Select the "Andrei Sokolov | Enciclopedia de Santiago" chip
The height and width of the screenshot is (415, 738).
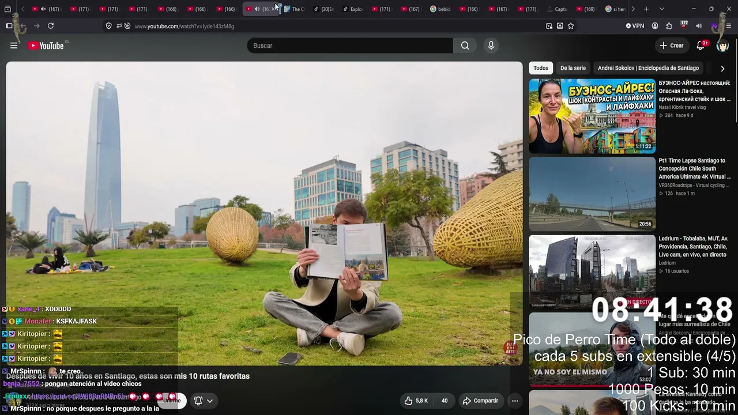coord(648,68)
